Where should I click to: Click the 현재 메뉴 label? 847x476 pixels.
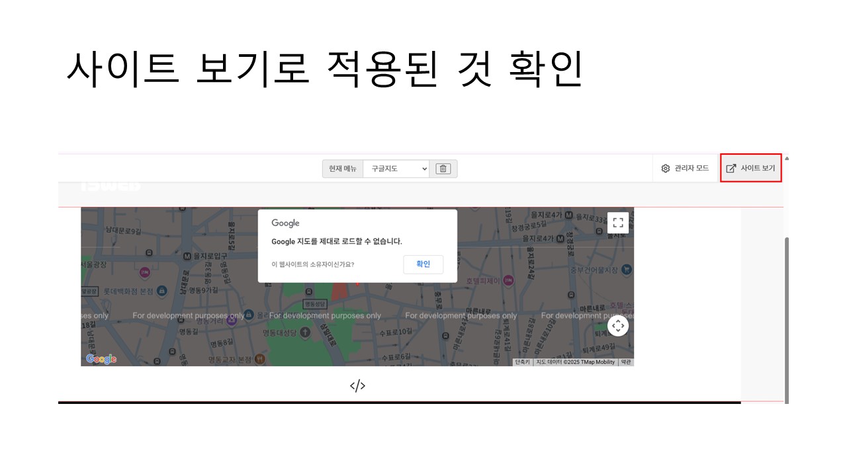(x=343, y=169)
